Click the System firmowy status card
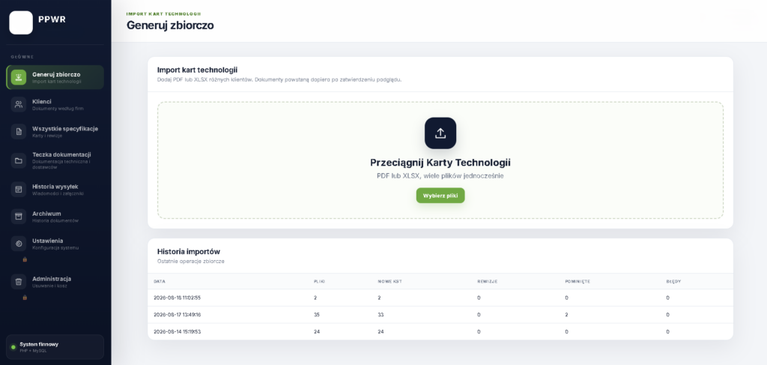This screenshot has width=767, height=365. [x=55, y=347]
